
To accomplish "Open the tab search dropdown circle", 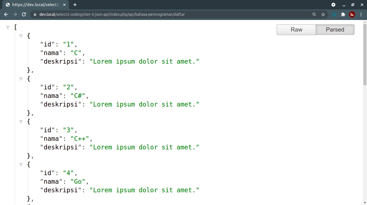I will point(333,5).
